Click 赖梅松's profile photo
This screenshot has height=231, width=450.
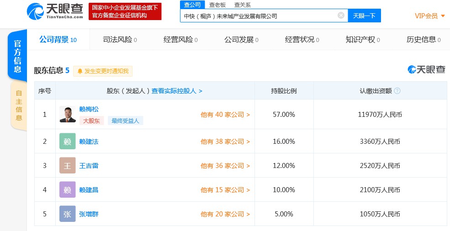click(68, 114)
